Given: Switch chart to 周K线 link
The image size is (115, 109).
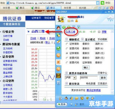Looking at the screenshot, I should tap(43, 38).
